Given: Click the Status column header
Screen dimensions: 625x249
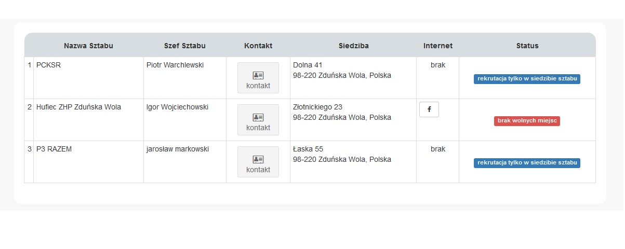Looking at the screenshot, I should pos(527,46).
